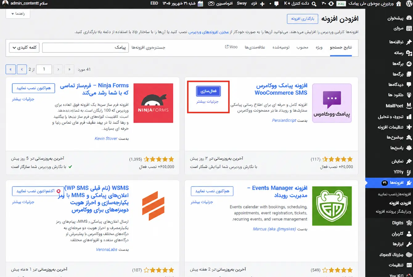
Task: Click the Events Manager green logo thumbnail
Action: [332, 206]
